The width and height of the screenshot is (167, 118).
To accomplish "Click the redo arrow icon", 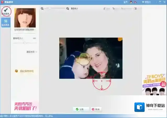I will (x=114, y=9).
